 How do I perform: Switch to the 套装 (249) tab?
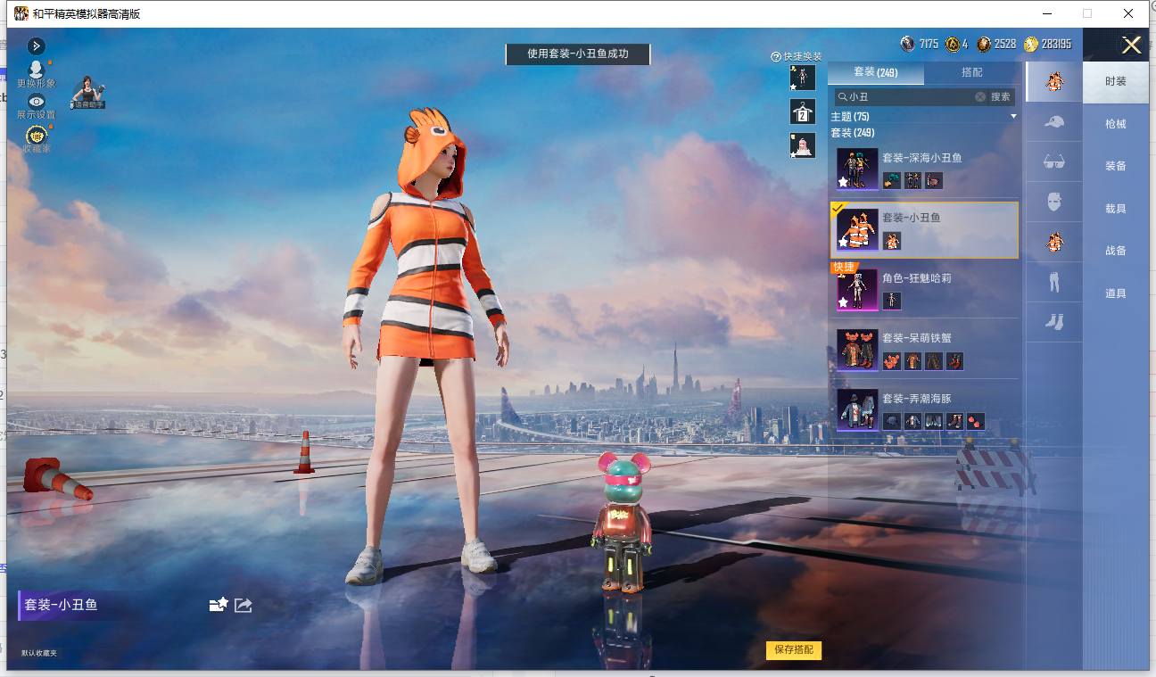[x=876, y=73]
